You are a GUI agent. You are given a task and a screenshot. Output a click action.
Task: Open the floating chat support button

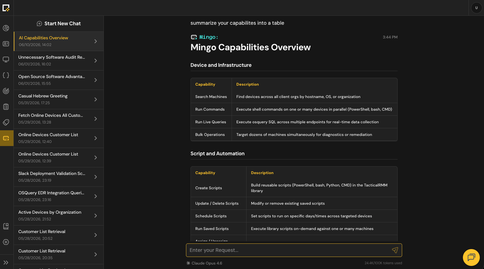point(471,257)
